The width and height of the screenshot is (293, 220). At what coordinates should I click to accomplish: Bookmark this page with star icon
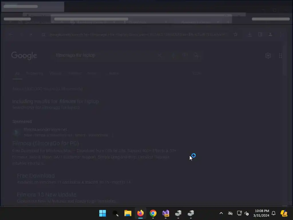click(x=235, y=34)
